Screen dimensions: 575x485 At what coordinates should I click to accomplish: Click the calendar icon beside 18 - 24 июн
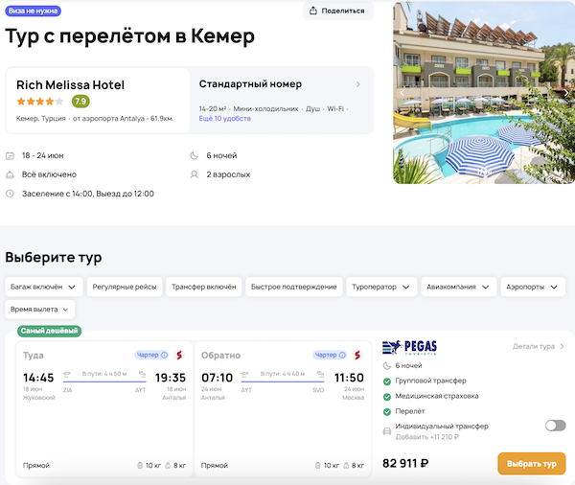pos(10,155)
